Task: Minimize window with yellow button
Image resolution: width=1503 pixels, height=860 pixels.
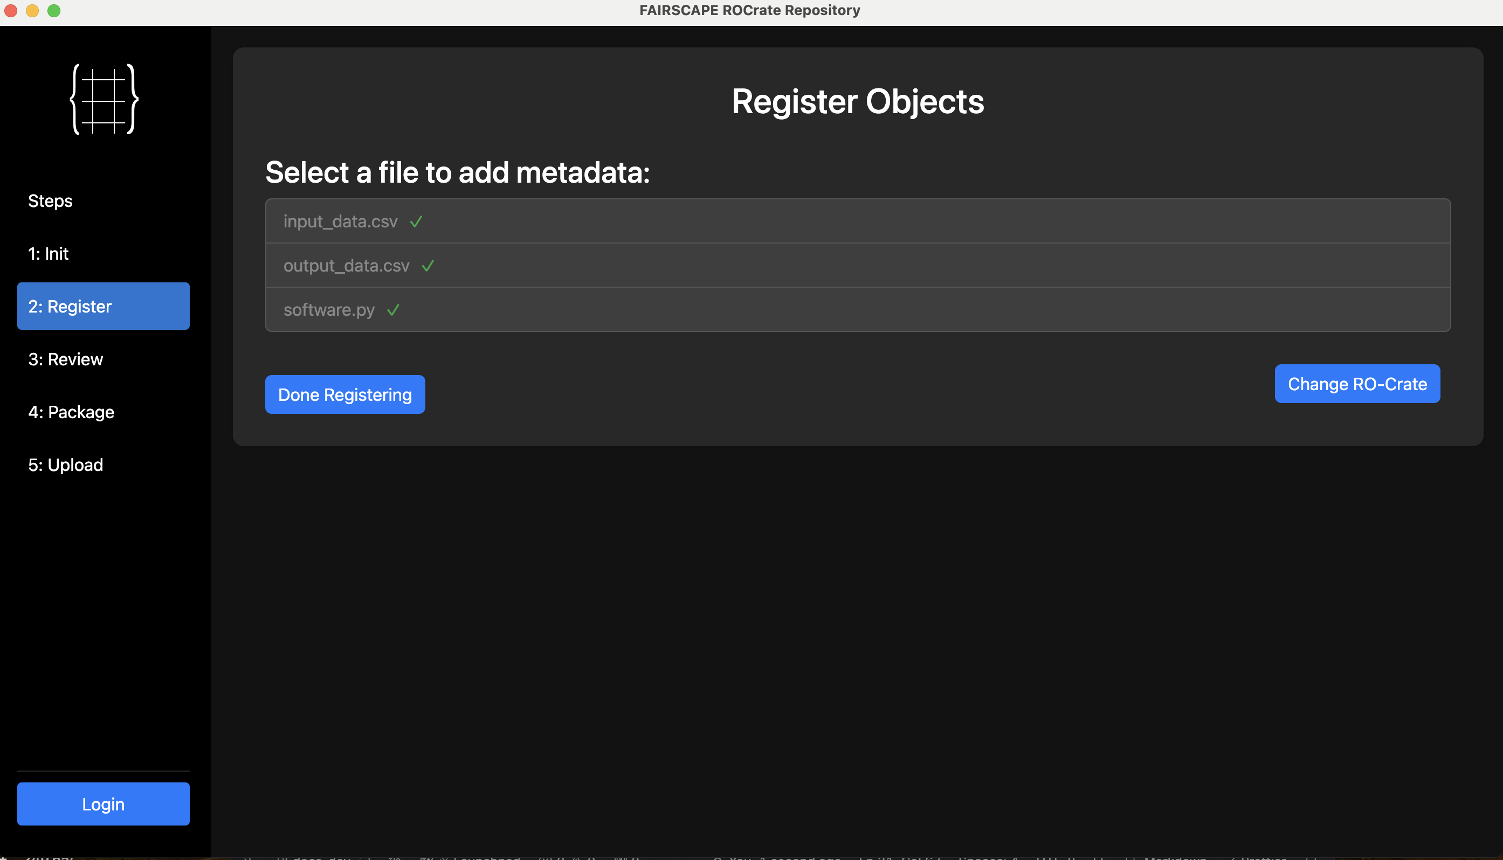Action: [32, 11]
